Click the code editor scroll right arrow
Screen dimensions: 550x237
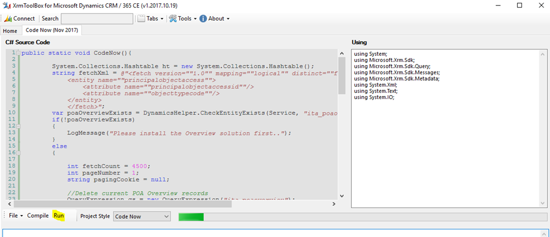[334, 204]
